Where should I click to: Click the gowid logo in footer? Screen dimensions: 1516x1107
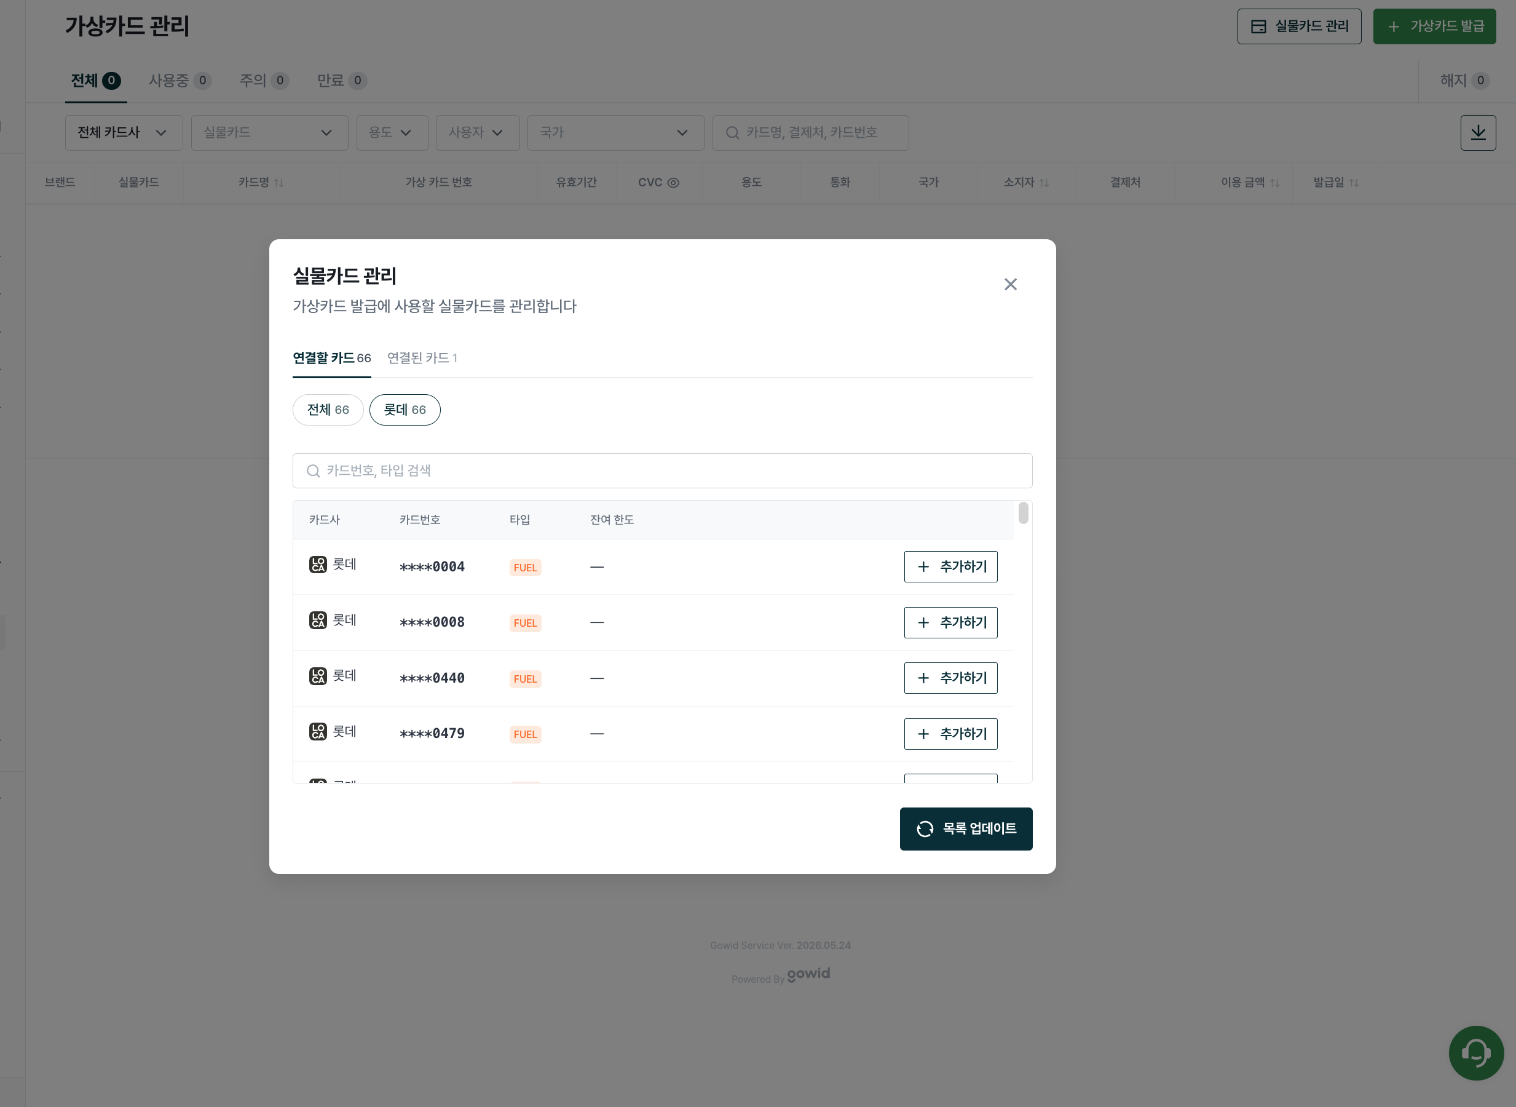coord(808,974)
